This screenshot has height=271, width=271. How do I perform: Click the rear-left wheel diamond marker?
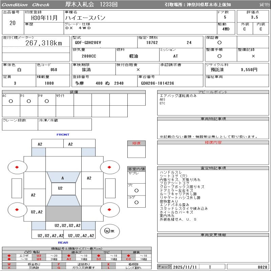pos(17,210)
